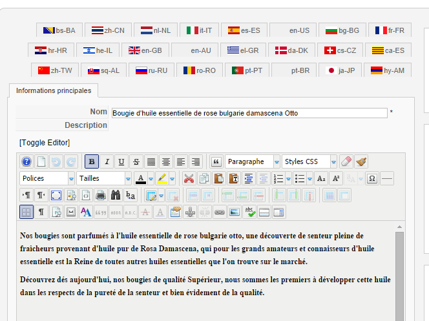Open find and replace
429x321 pixels.
(x=131, y=195)
